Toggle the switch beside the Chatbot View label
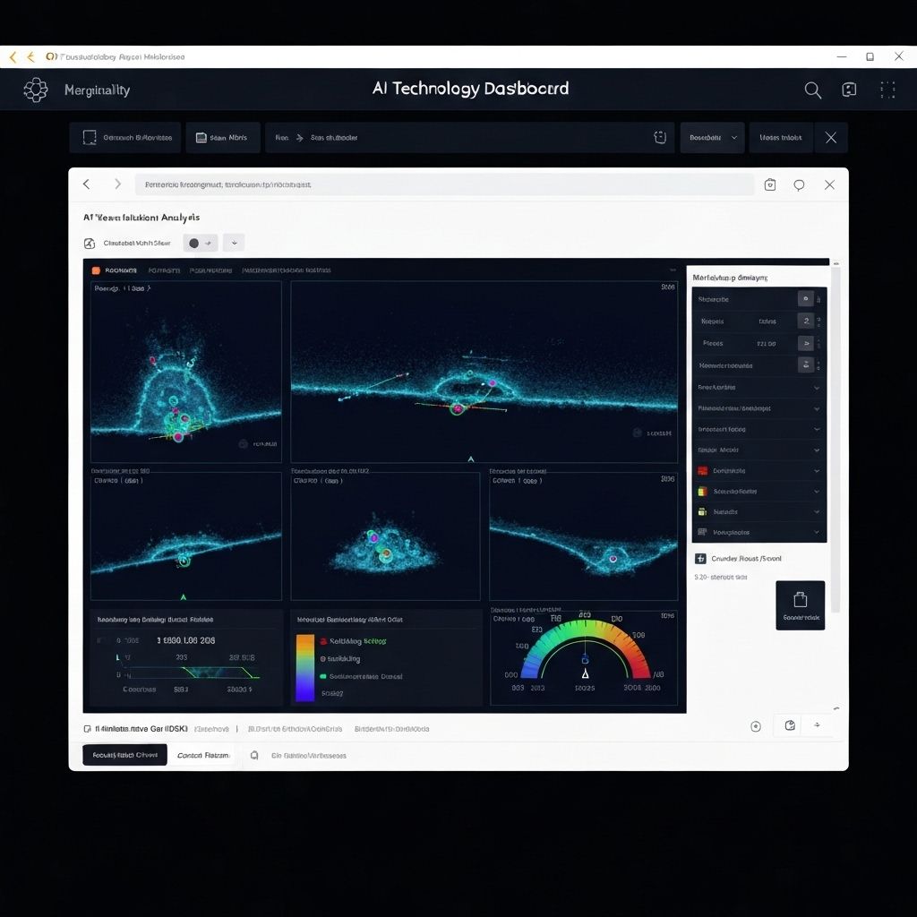Viewport: 917px width, 917px height. click(x=199, y=243)
